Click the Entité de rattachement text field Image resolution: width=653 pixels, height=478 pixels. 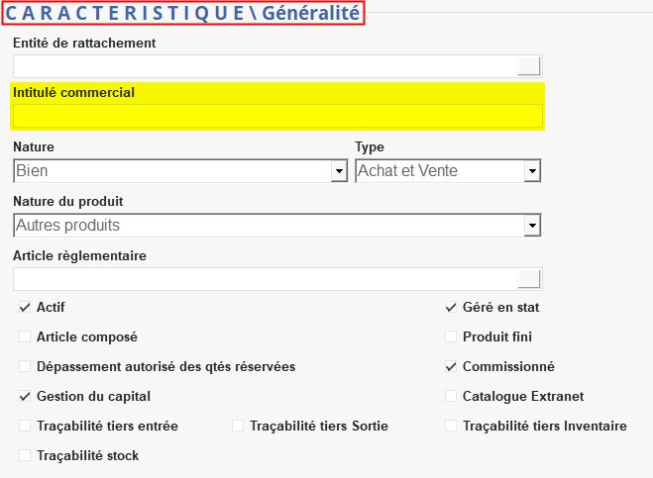[265, 66]
